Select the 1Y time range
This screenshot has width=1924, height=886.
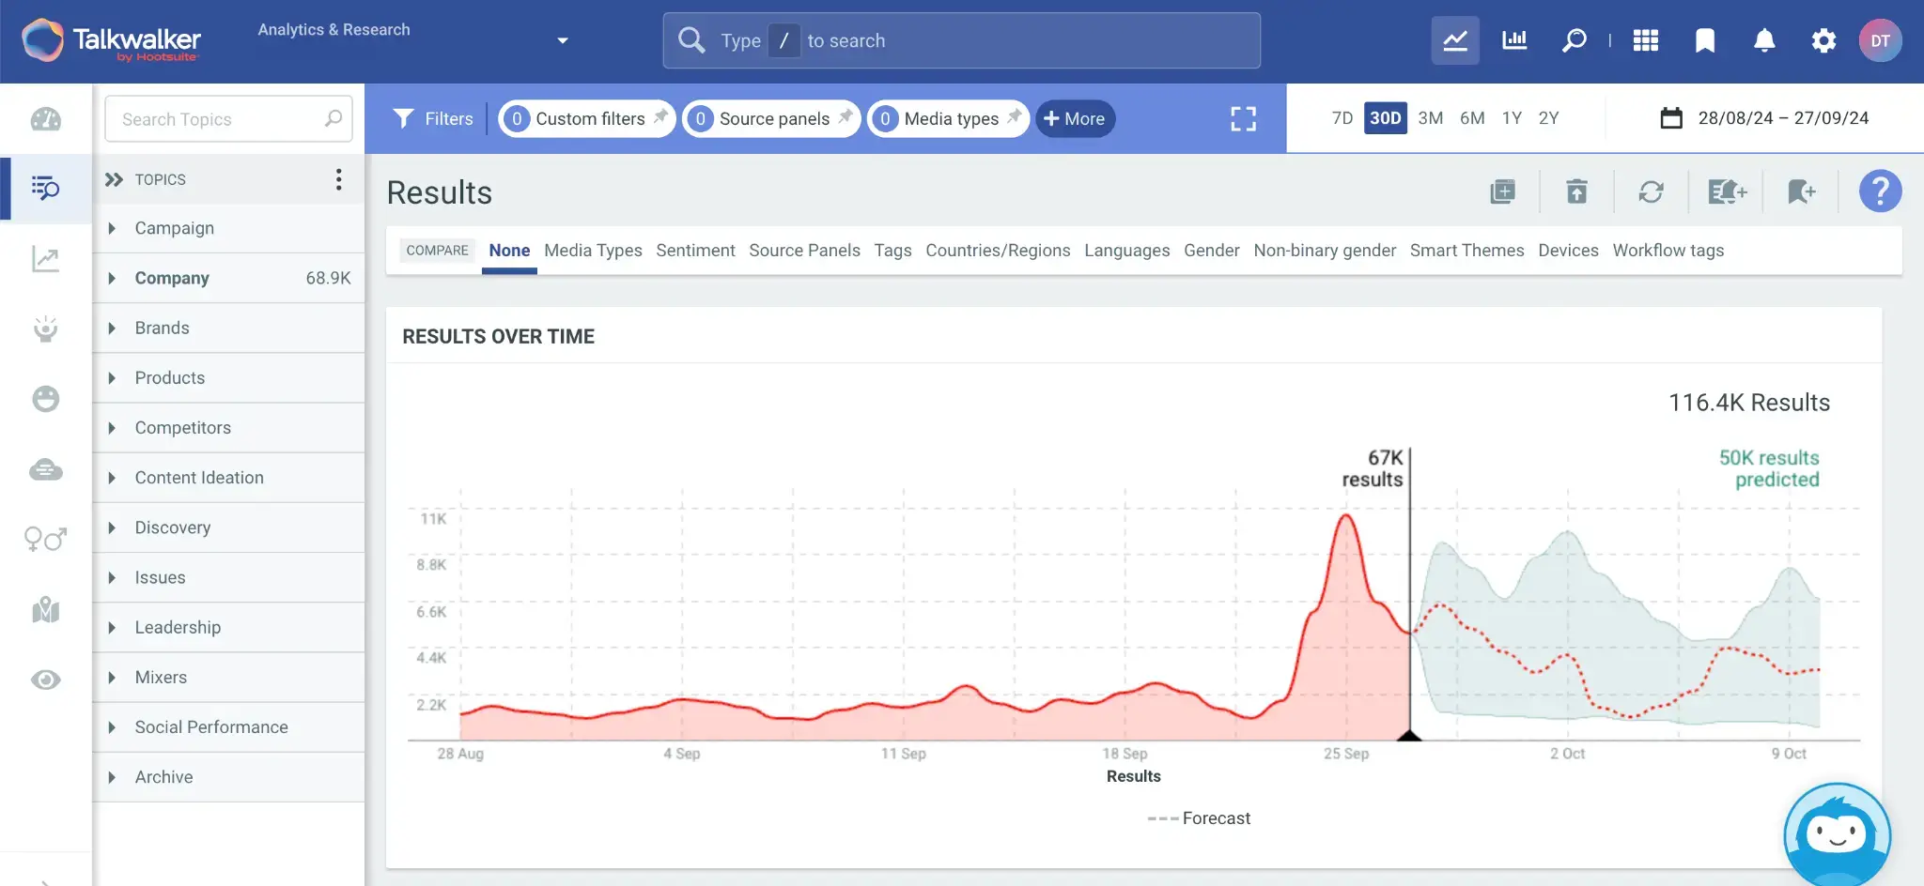[x=1513, y=118]
